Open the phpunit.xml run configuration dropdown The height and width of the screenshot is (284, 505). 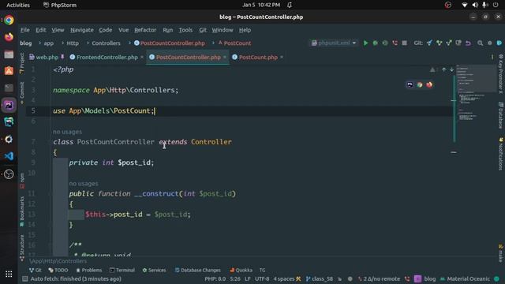334,43
